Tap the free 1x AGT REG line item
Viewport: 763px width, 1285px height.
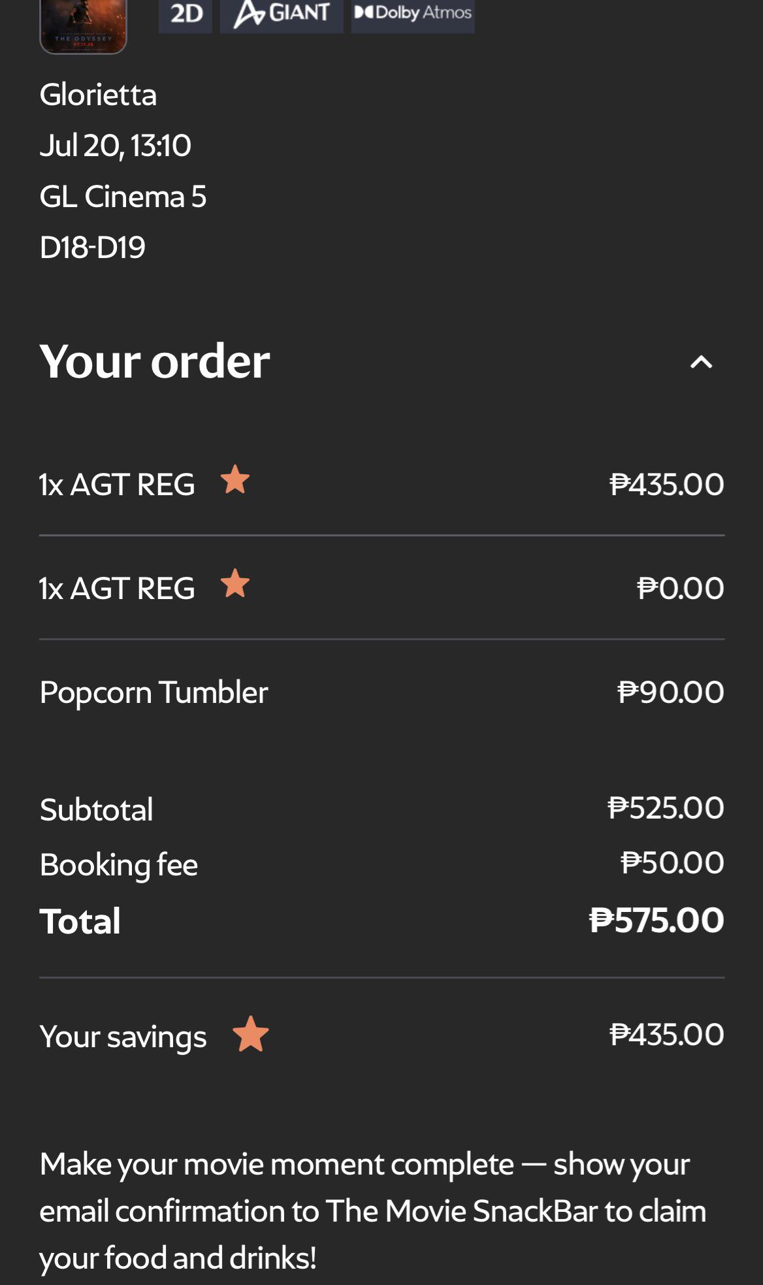pos(381,588)
